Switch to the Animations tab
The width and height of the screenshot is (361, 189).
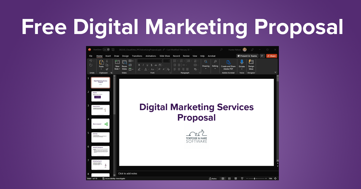pos(151,56)
